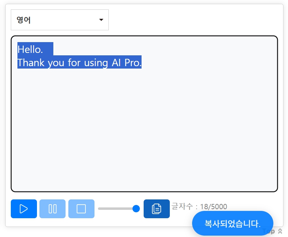Click the 복사되었습니다 toast notification
288x237 pixels.
tap(233, 223)
